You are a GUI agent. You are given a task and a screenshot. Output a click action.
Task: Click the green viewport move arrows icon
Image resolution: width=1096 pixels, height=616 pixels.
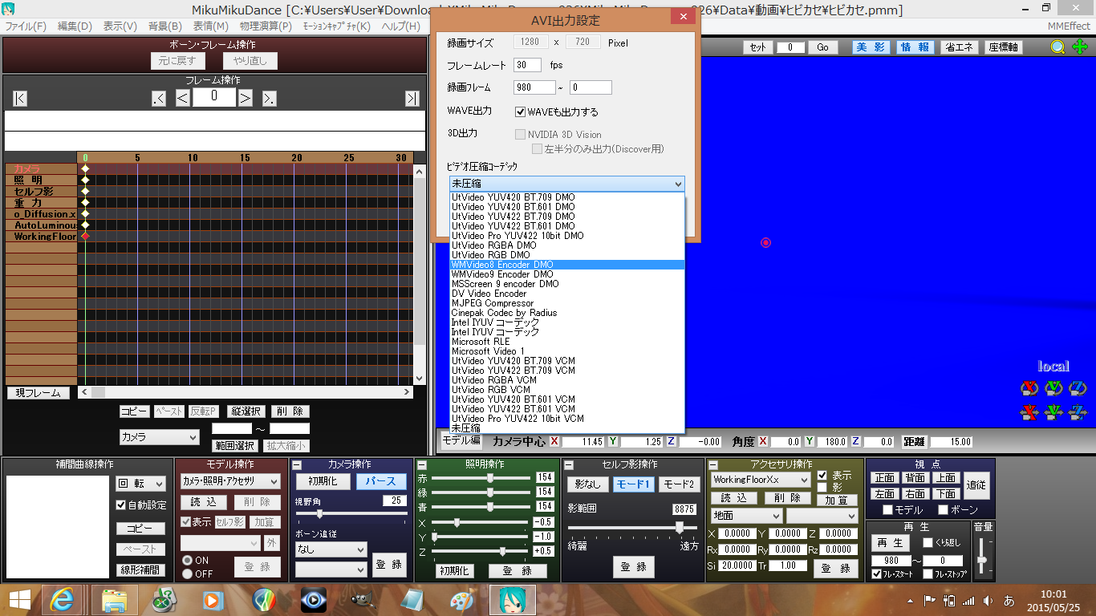coord(1080,47)
